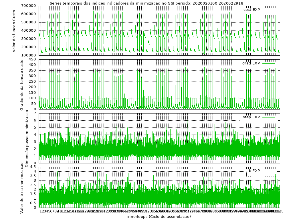Image resolution: width=293 pixels, height=219 pixels.
Task: Select the 'cost EXP' legend text
Action: [x=252, y=10]
